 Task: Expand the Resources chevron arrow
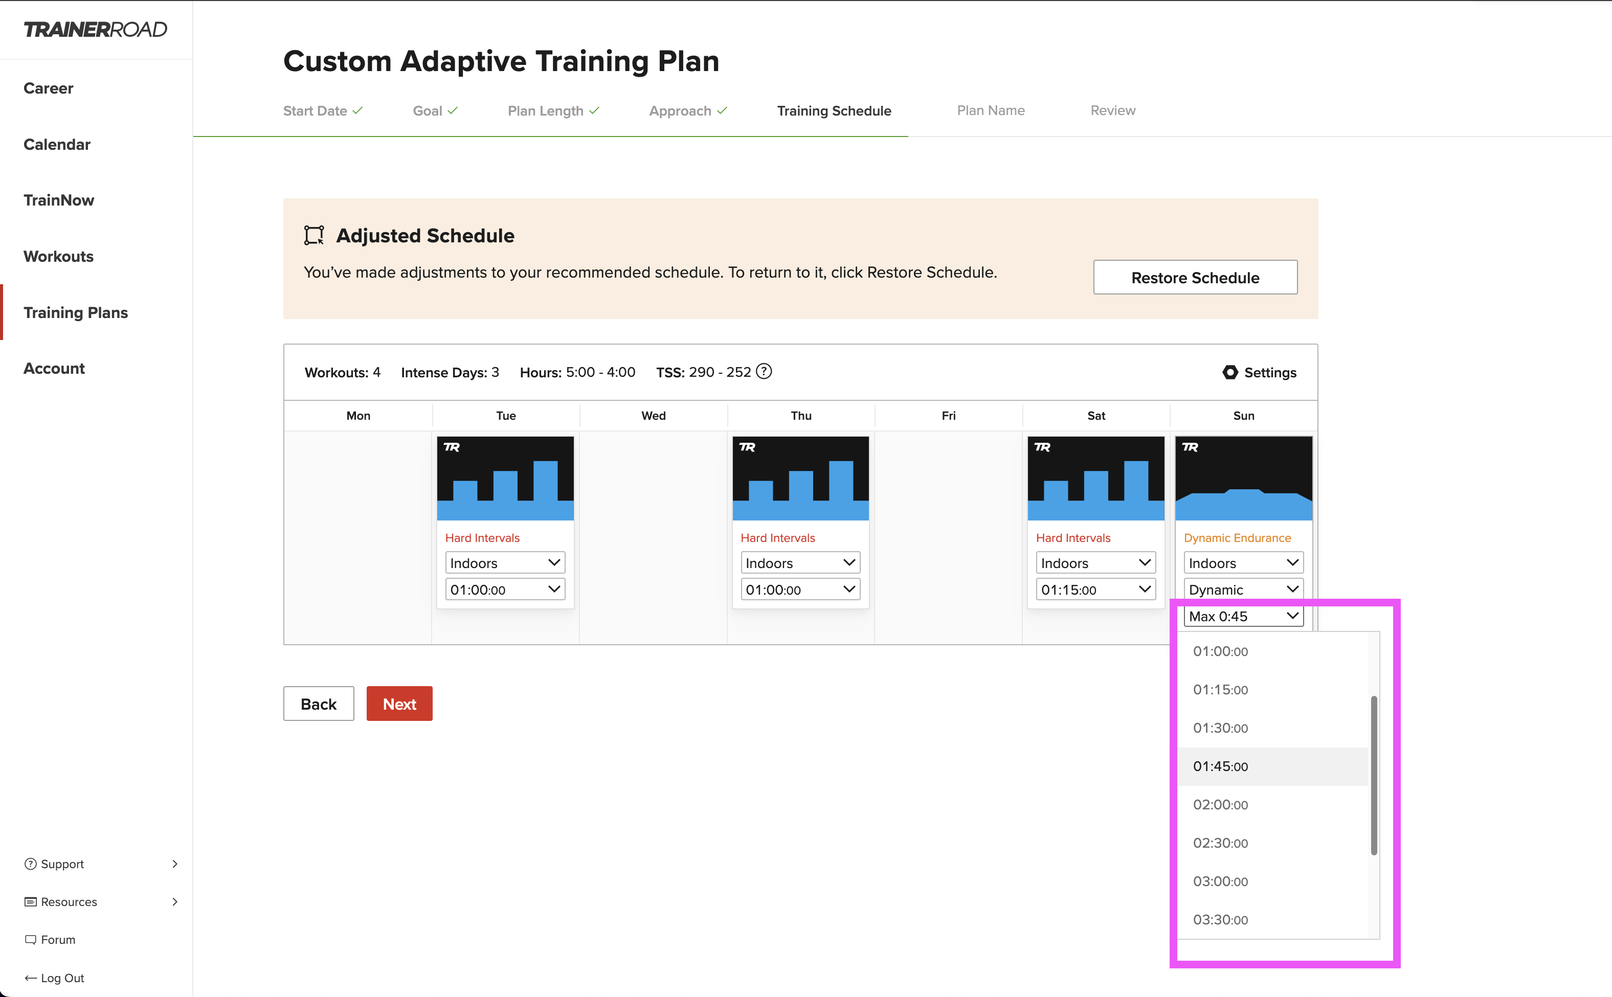tap(175, 901)
